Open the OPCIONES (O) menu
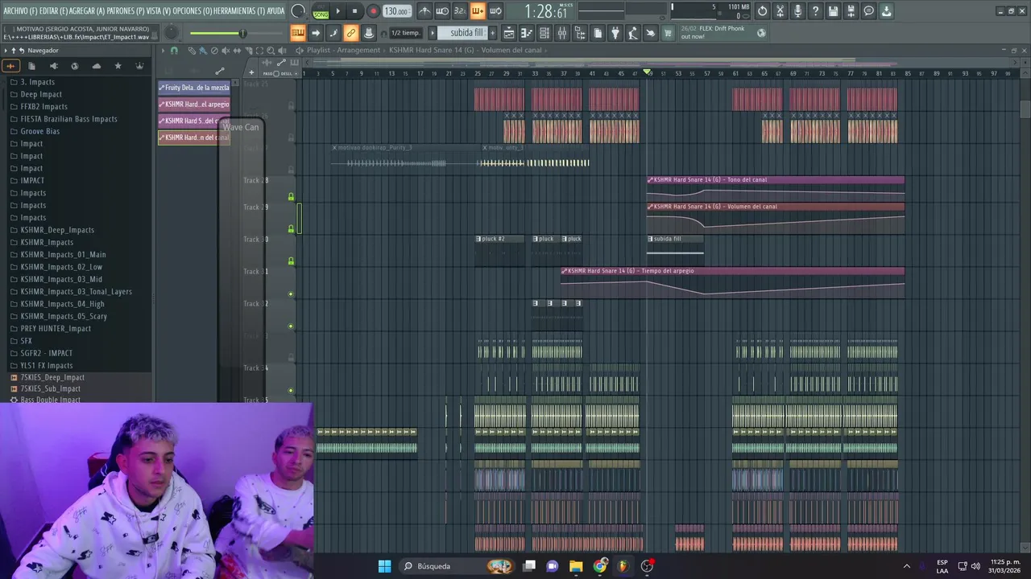Viewport: 1031px width, 579px height. (193, 10)
